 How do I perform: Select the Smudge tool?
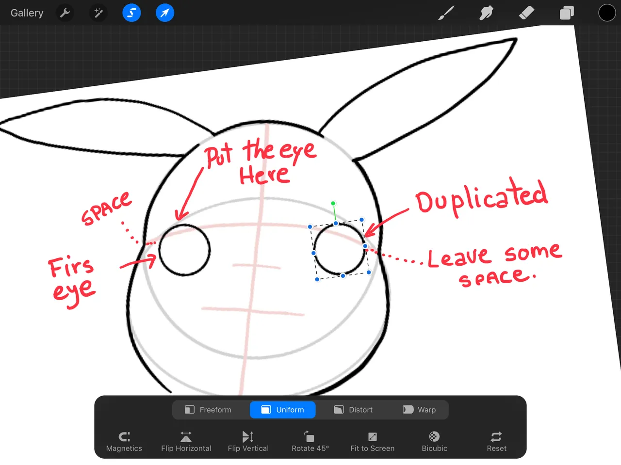[x=486, y=13]
